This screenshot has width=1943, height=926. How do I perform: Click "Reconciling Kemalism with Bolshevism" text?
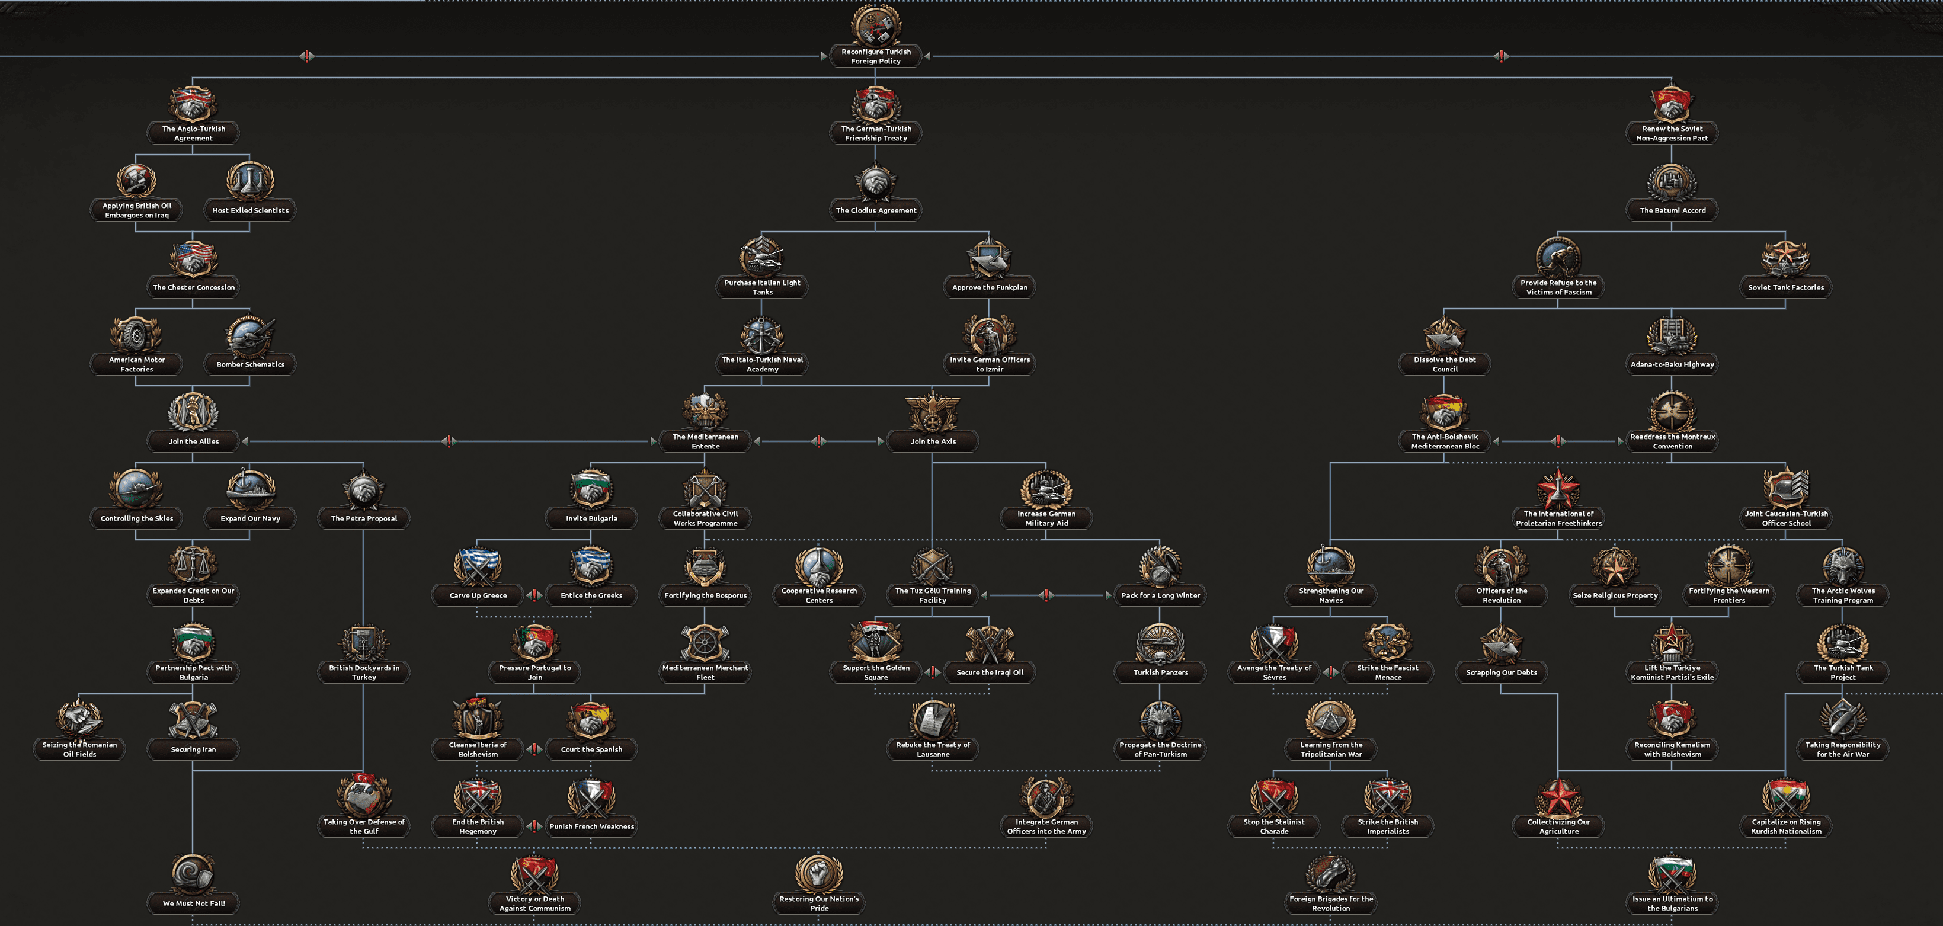1672,749
